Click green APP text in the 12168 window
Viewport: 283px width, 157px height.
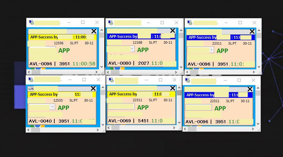143,50
